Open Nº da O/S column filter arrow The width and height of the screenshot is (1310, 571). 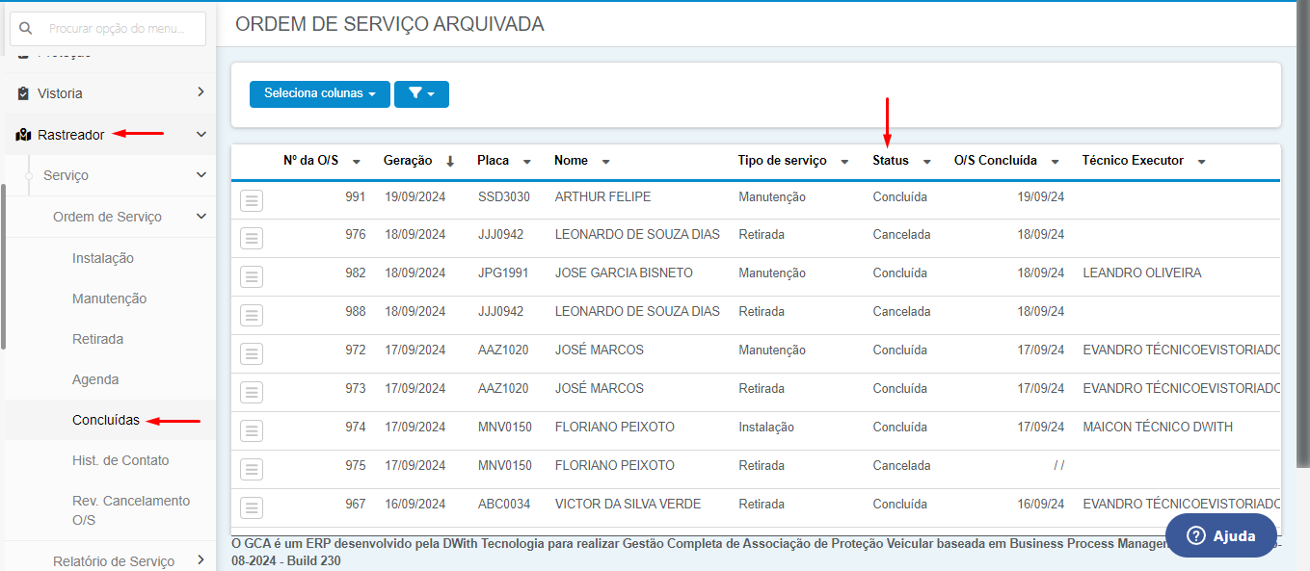(357, 162)
